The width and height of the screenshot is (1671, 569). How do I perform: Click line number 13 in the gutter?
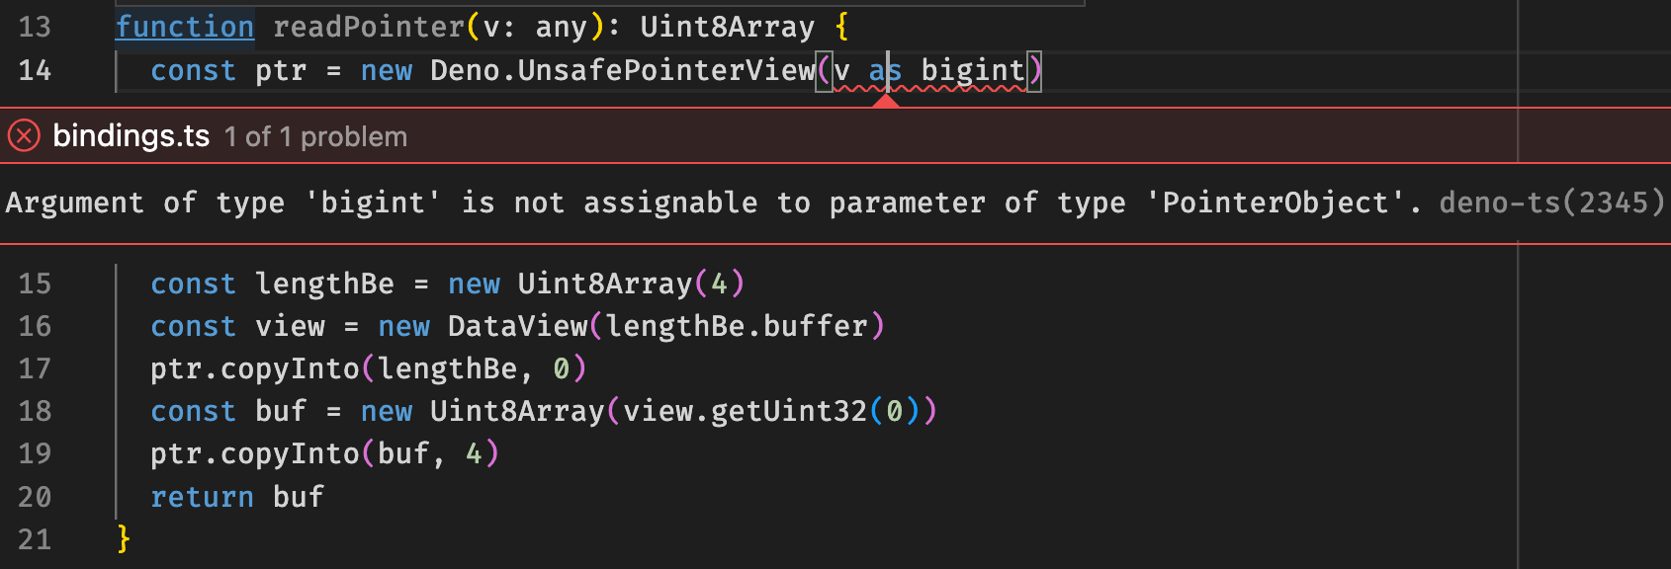coord(36,27)
